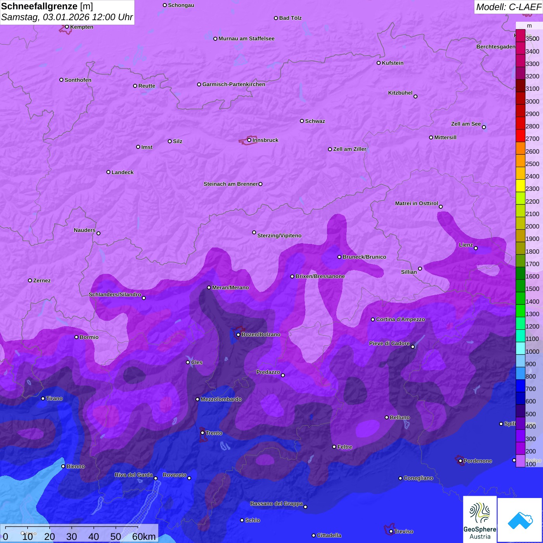The image size is (543, 543).
Task: Click the 'Bruneck/Brunico' label
Action: 364,257
